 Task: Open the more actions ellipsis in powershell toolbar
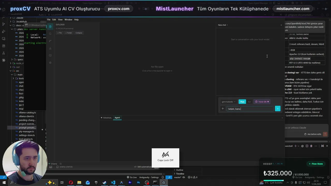(x=316, y=146)
